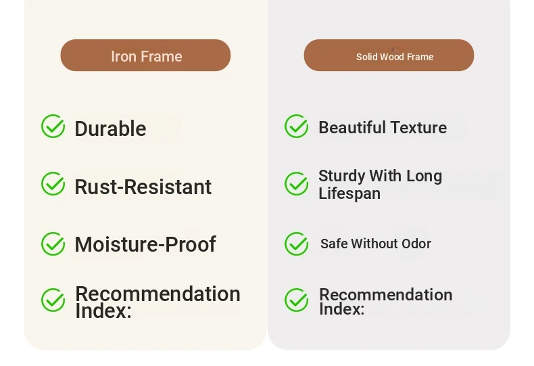This screenshot has width=534, height=366.
Task: Click the checkmark beside Iron Frame Recommendation Index
Action: click(x=53, y=300)
